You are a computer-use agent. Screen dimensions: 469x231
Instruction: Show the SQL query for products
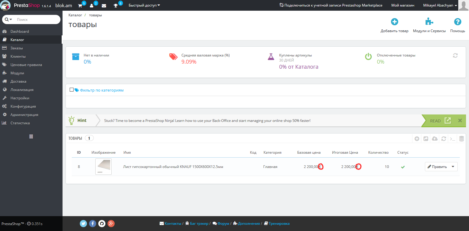point(453,139)
